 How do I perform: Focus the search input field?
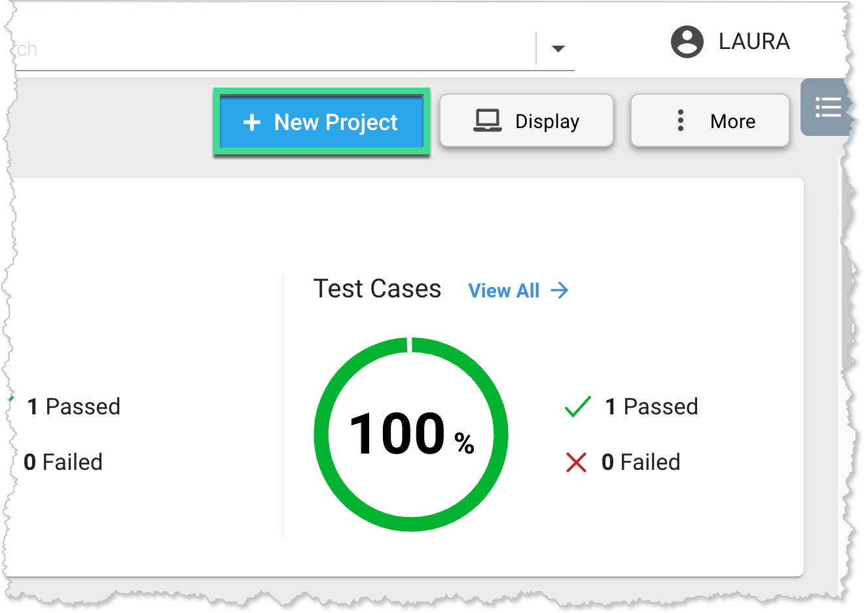coord(262,49)
